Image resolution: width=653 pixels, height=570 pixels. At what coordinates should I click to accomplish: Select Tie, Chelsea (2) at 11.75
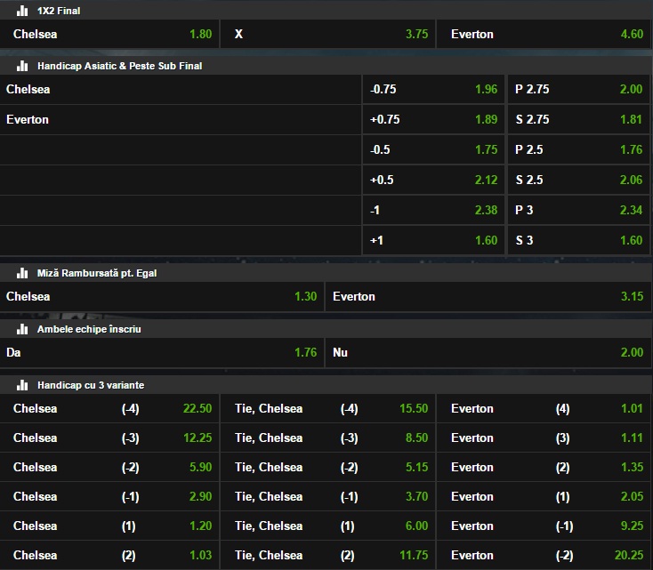pyautogui.click(x=327, y=556)
